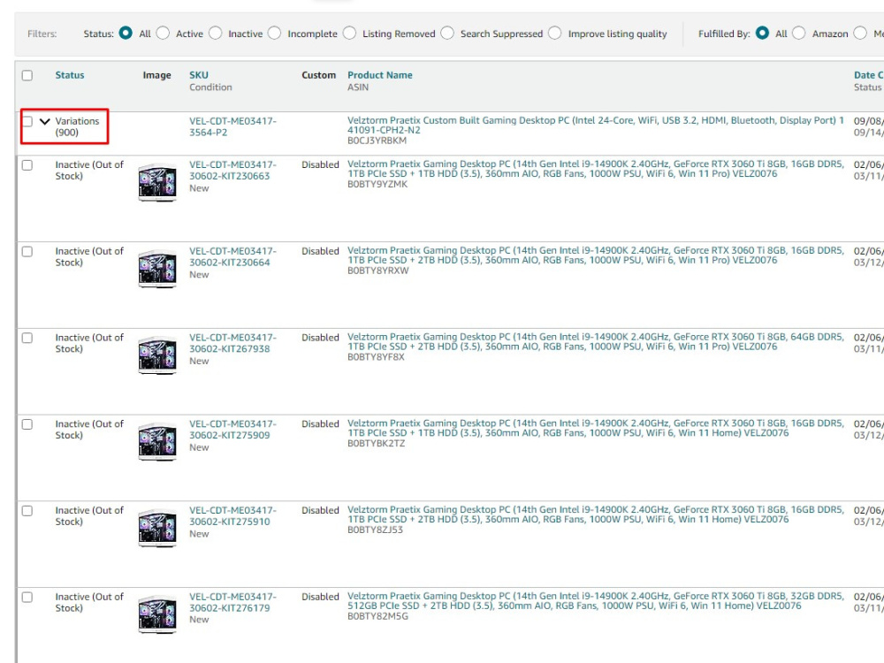This screenshot has width=884, height=663.
Task: Open SKU link ending KIT275909
Action: pyautogui.click(x=232, y=430)
